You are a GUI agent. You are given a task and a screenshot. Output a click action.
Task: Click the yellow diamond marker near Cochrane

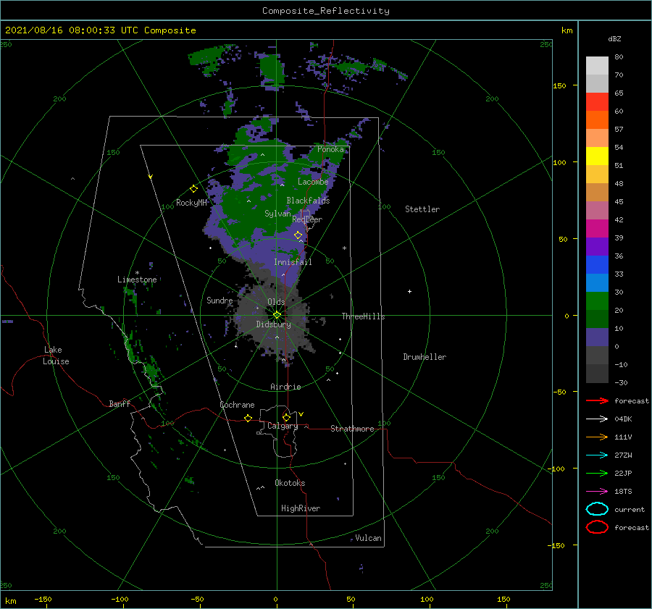tap(248, 419)
